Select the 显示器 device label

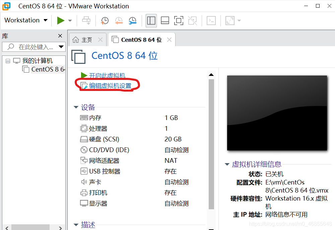pos(98,203)
